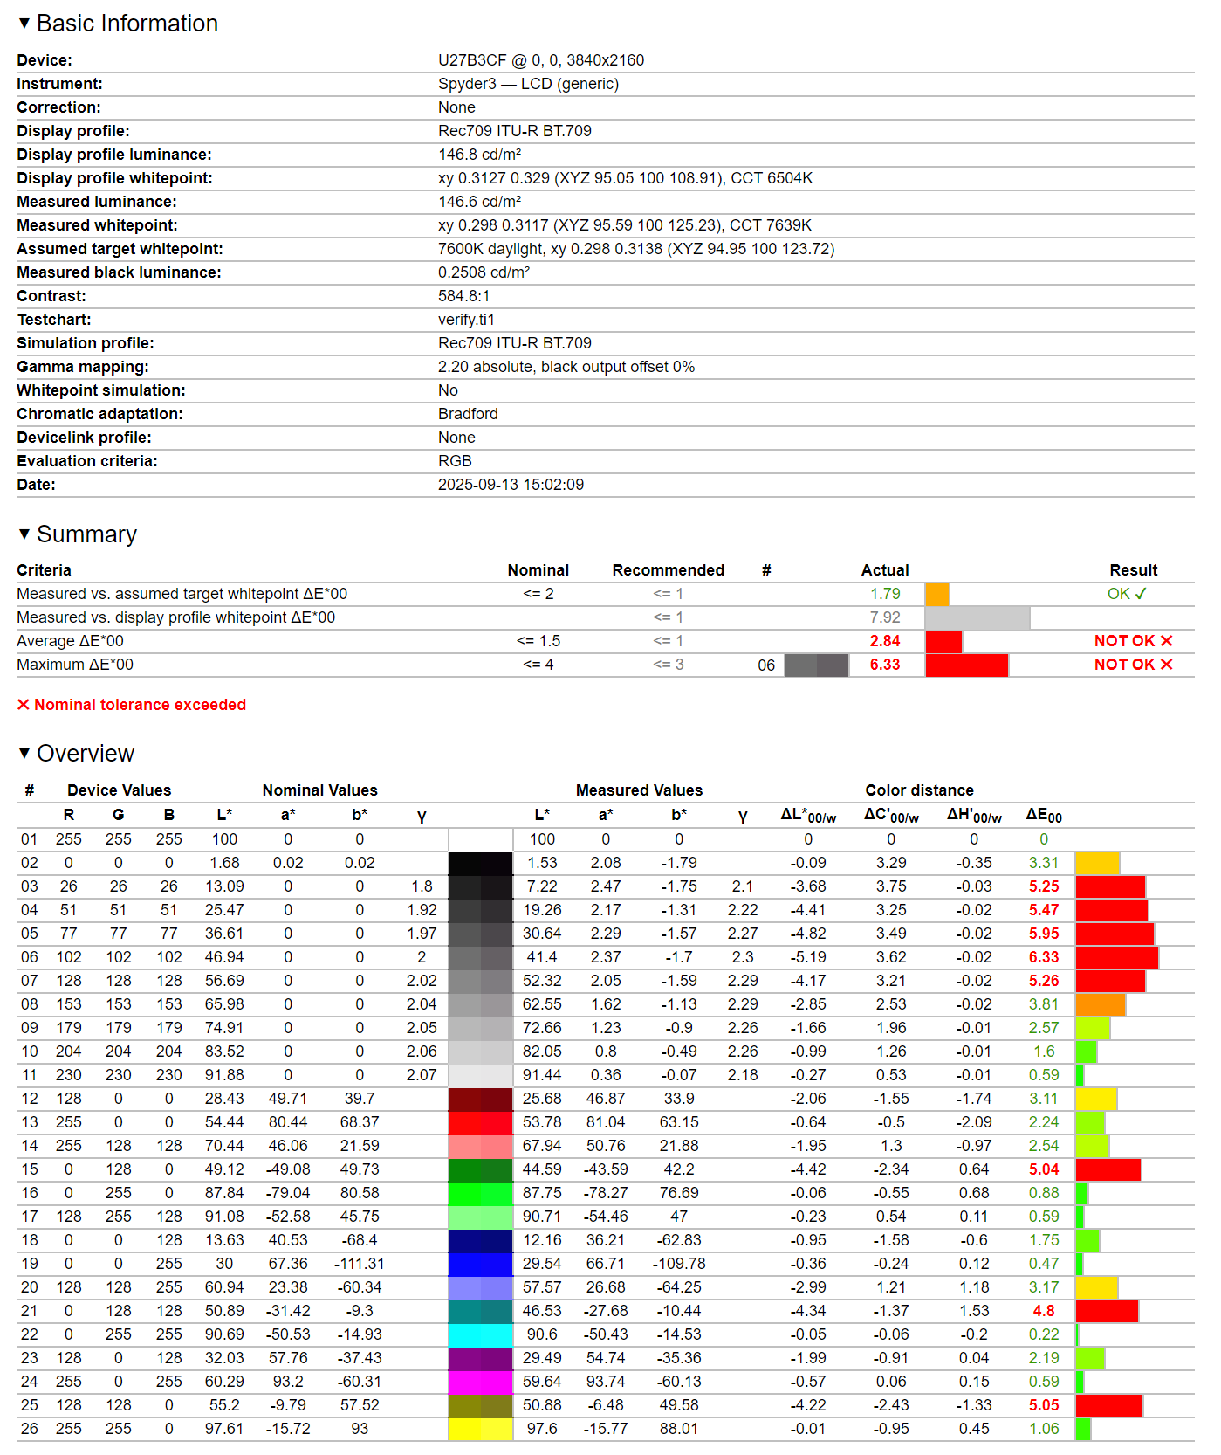Click the gray bar beside 7.92 value
This screenshot has width=1221, height=1455.
(977, 617)
